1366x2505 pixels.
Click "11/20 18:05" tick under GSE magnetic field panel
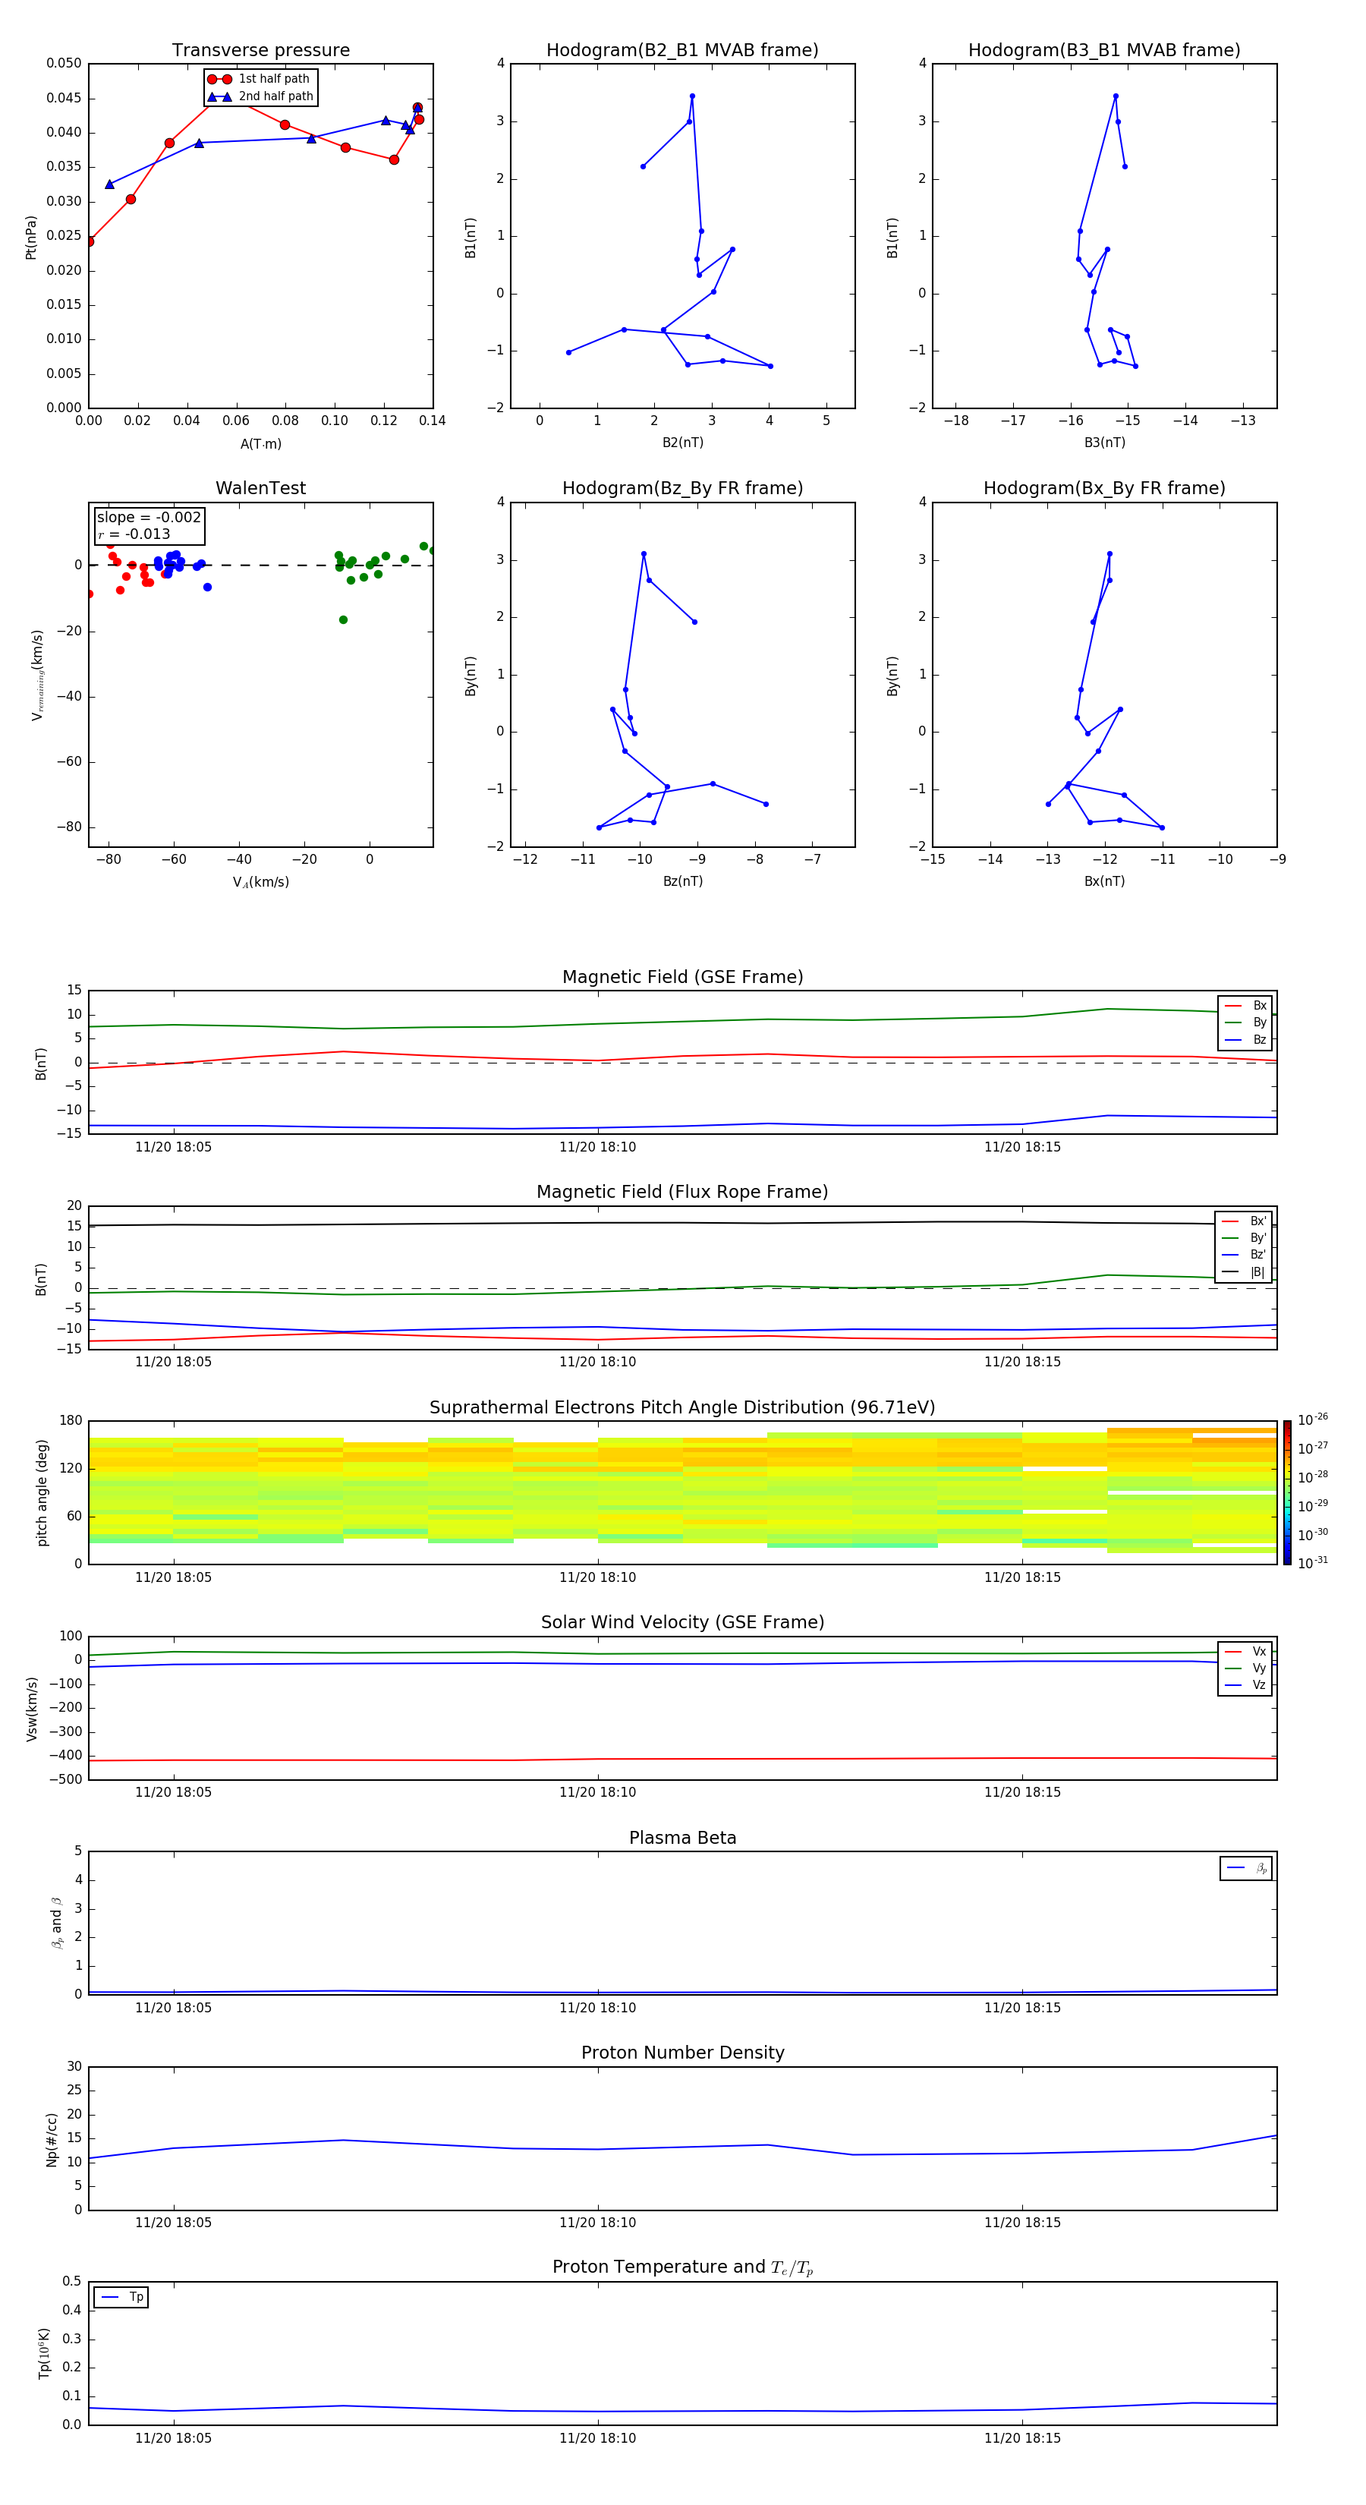coord(173,1146)
